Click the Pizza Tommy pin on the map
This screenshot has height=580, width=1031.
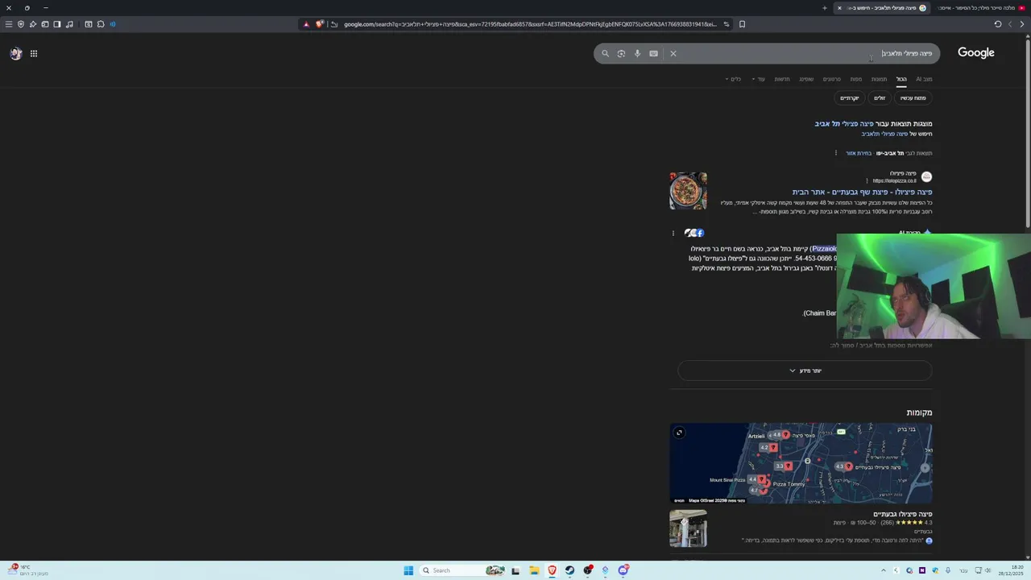pos(766,484)
